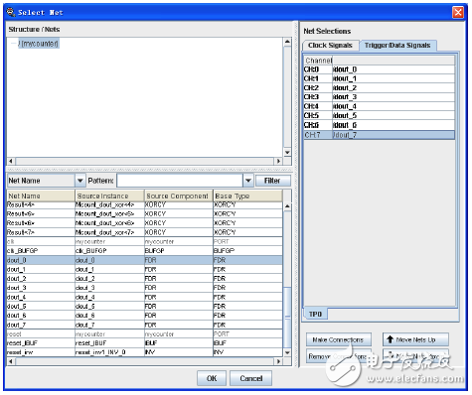Open the Pattern history dropdown arrow
Viewport: 472px width, 395px height.
click(248, 181)
